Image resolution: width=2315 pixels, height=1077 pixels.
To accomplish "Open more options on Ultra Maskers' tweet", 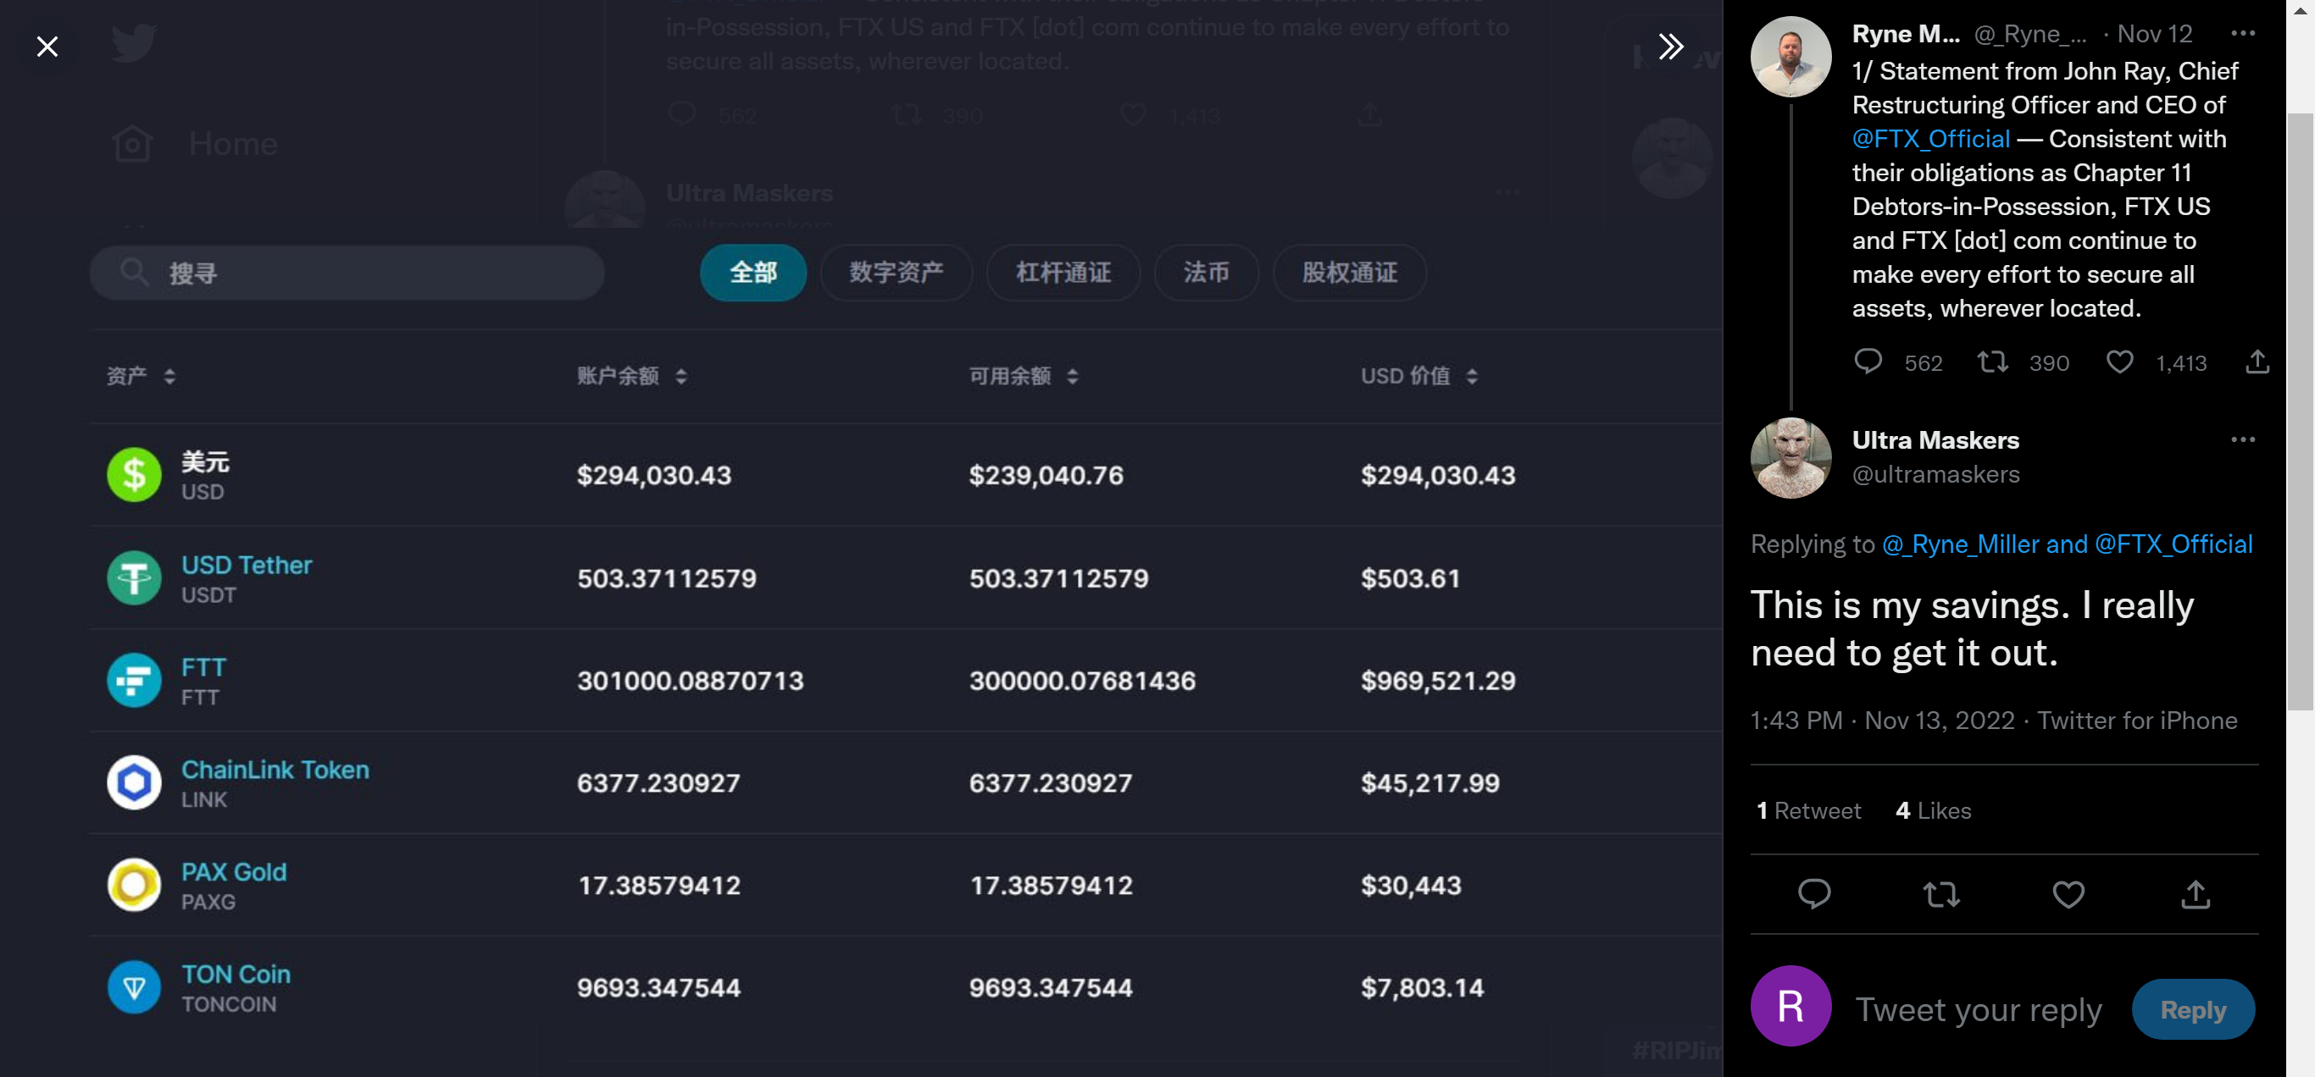I will pyautogui.click(x=2242, y=439).
